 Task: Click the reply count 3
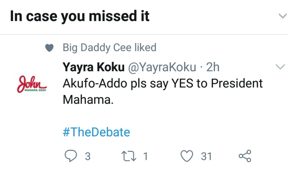tap(88, 156)
